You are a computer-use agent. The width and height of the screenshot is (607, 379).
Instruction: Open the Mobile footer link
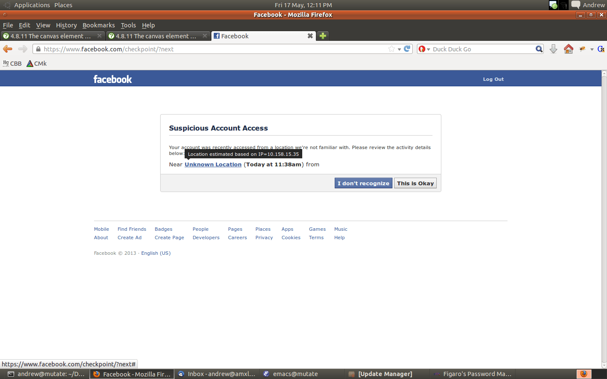coord(102,229)
